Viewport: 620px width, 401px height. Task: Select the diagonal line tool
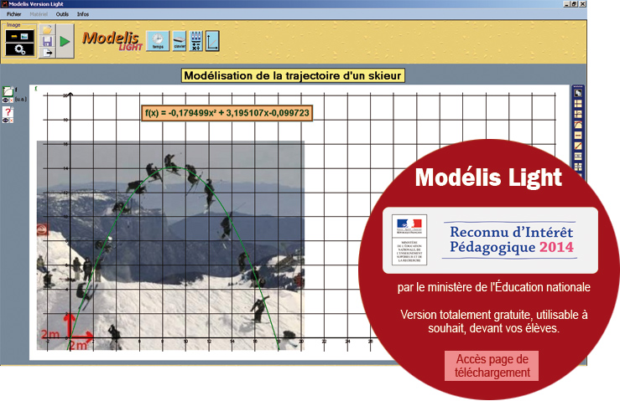click(x=578, y=146)
